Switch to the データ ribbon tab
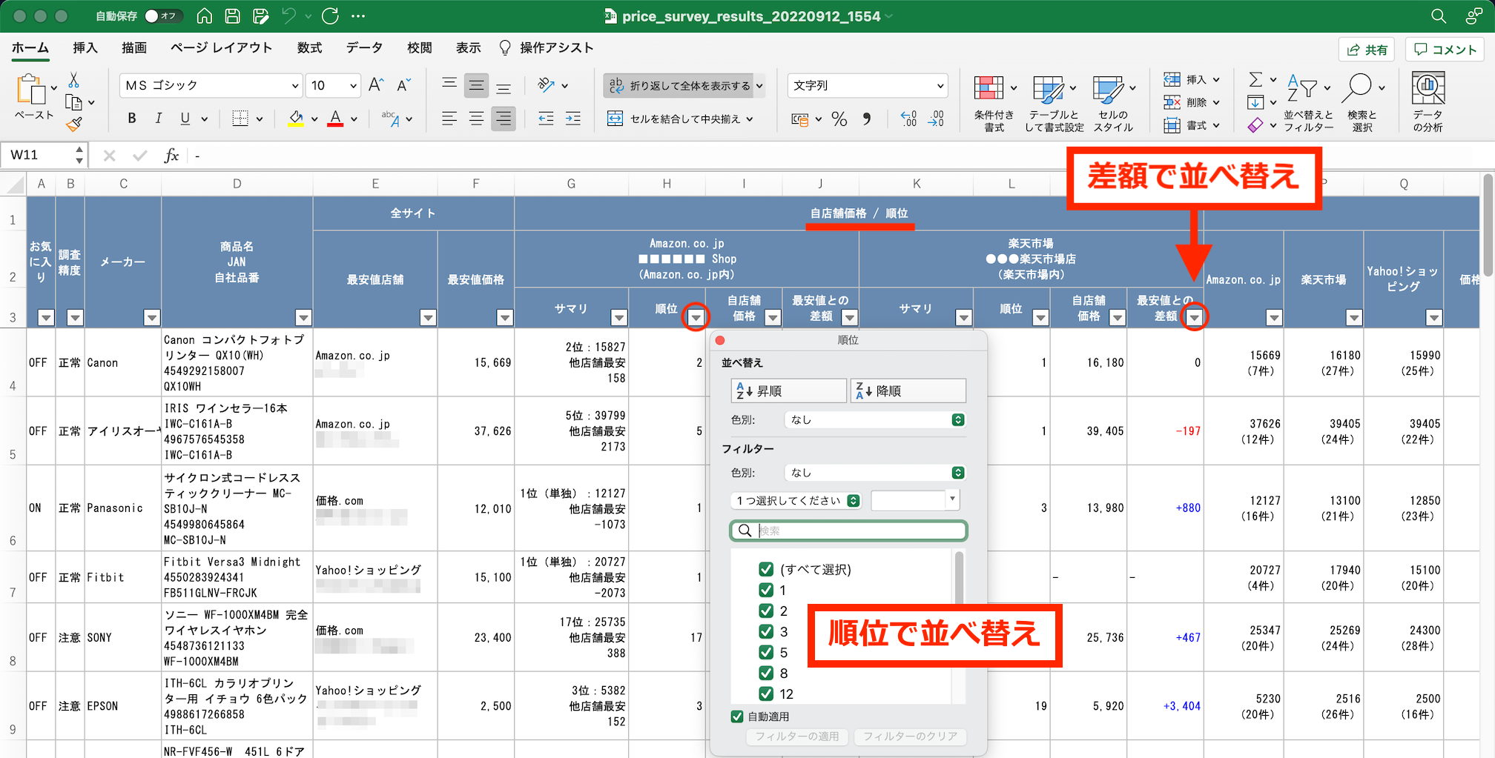This screenshot has height=758, width=1495. (364, 48)
